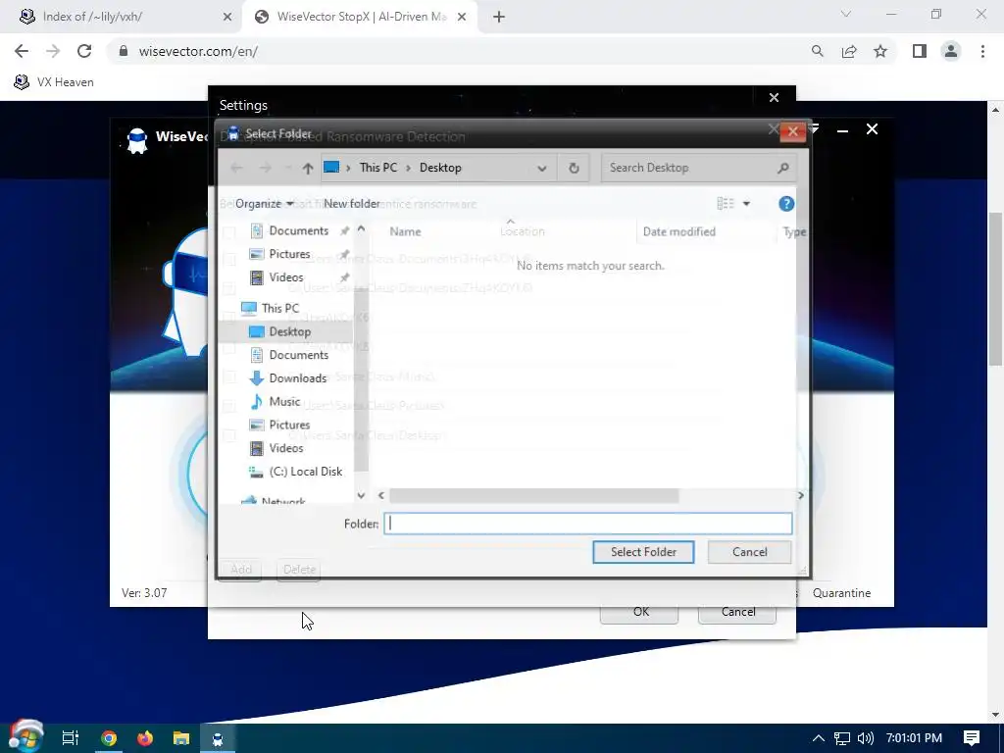Viewport: 1004px width, 753px height.
Task: Open Task View on the taskbar
Action: tap(71, 738)
